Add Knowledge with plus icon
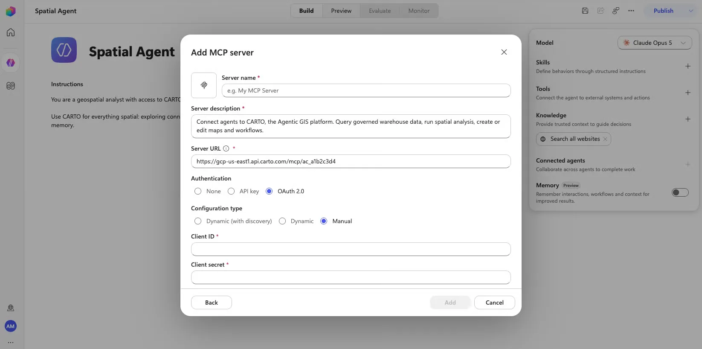Image resolution: width=702 pixels, height=349 pixels. (688, 119)
